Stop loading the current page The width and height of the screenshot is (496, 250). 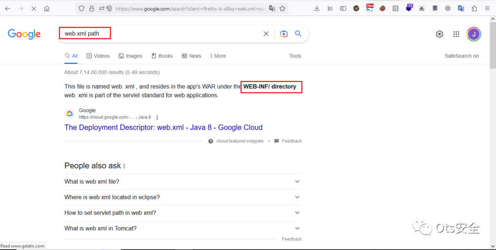34,9
